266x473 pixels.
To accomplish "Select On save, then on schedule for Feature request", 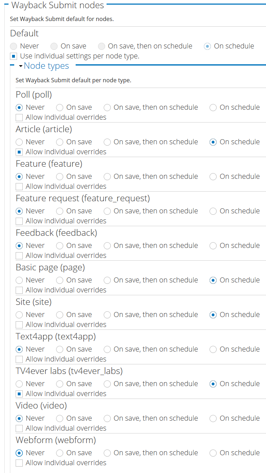I will click(x=107, y=211).
